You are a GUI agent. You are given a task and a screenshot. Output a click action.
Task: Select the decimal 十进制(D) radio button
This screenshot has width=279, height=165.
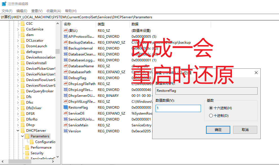point(211,115)
